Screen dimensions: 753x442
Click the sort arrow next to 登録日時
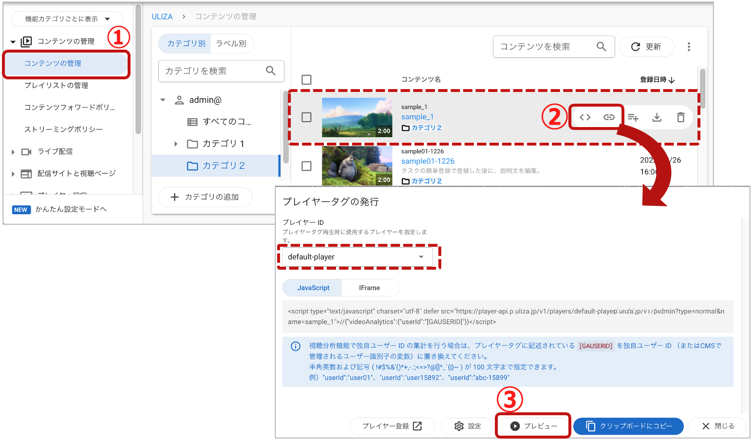click(672, 80)
